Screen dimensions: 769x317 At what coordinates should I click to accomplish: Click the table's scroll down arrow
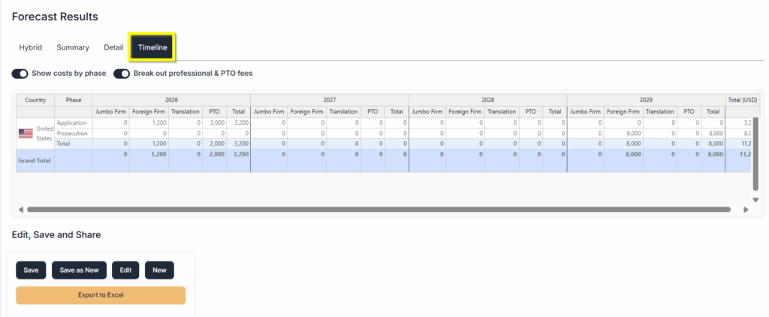point(755,200)
